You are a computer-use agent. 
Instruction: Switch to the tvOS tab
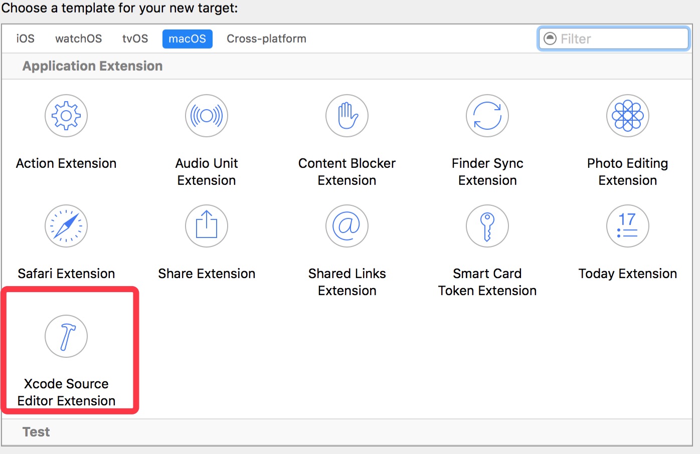135,39
